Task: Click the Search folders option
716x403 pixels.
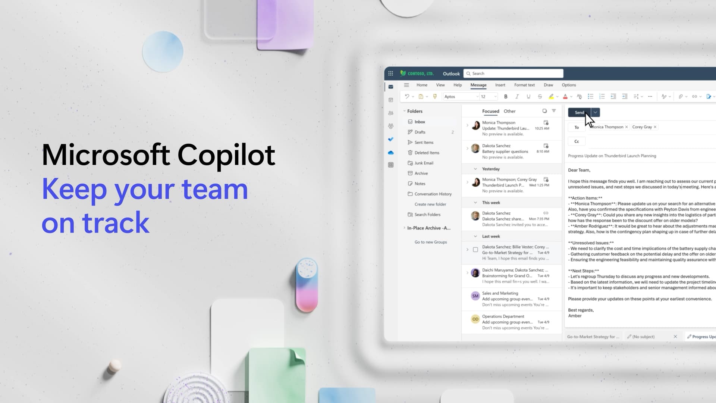Action: coord(427,215)
